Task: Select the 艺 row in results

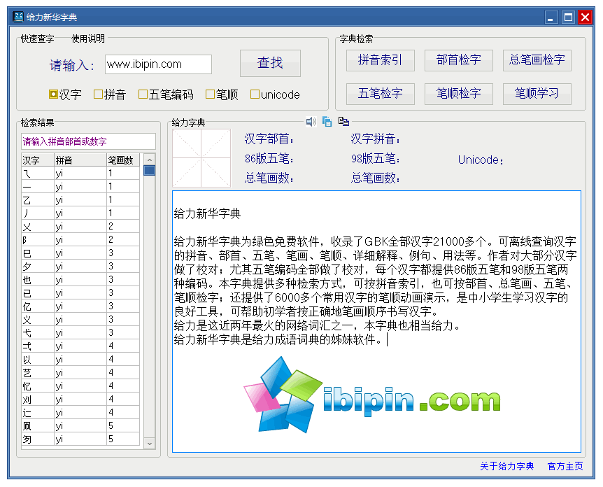Action: [x=80, y=372]
